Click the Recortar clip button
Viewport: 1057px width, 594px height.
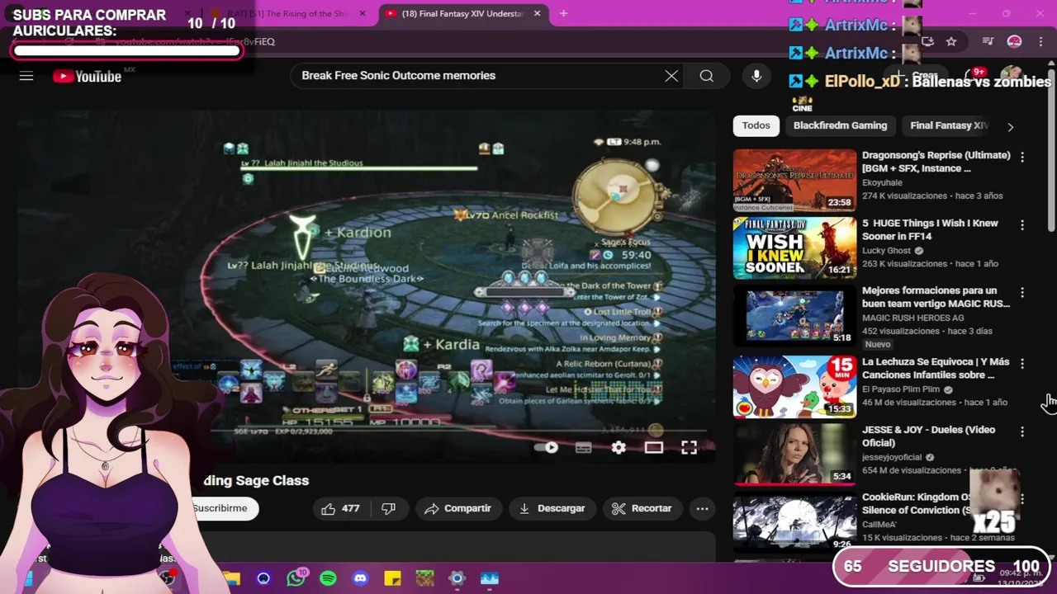[x=642, y=508]
